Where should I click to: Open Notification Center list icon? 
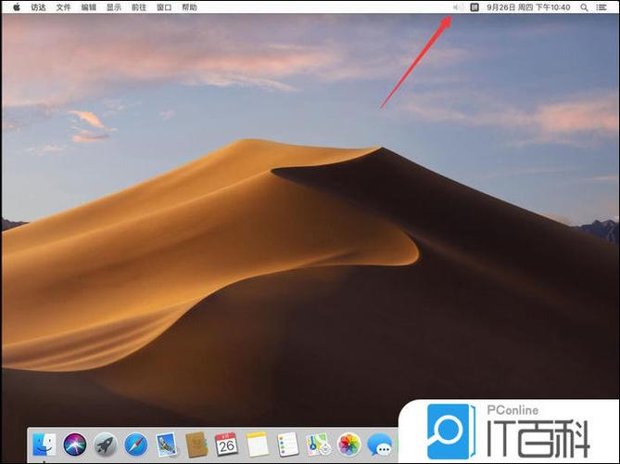[601, 7]
